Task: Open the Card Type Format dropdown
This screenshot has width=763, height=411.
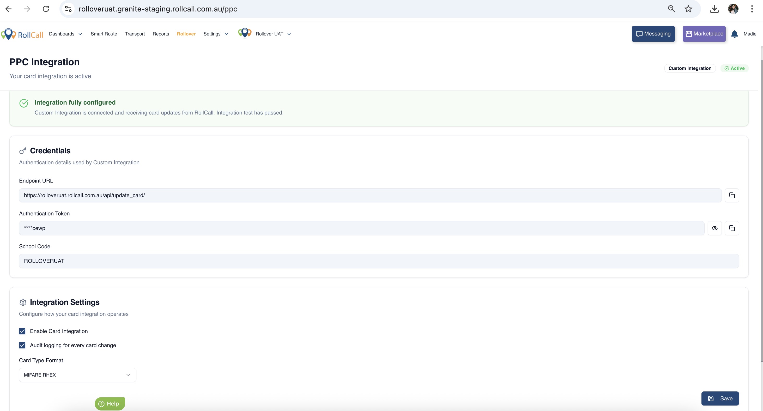Action: click(x=77, y=375)
